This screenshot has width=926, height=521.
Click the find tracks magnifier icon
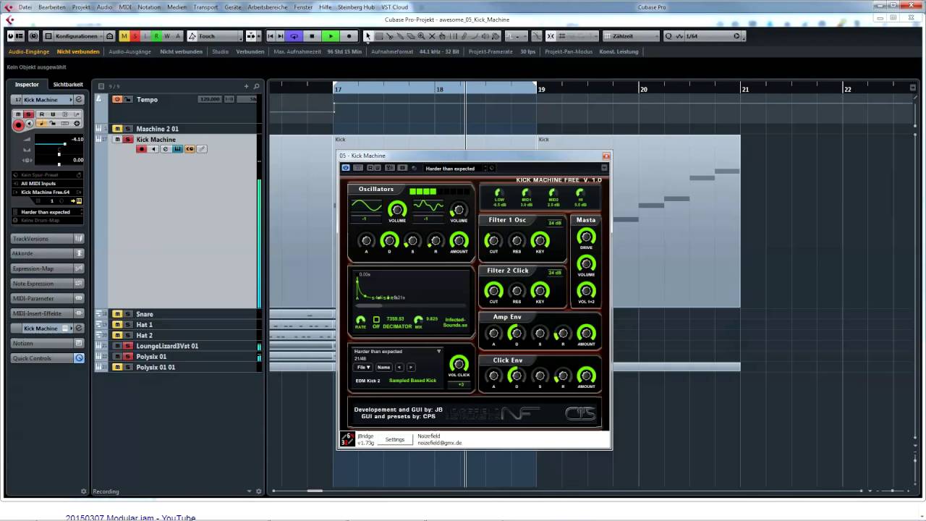[256, 86]
